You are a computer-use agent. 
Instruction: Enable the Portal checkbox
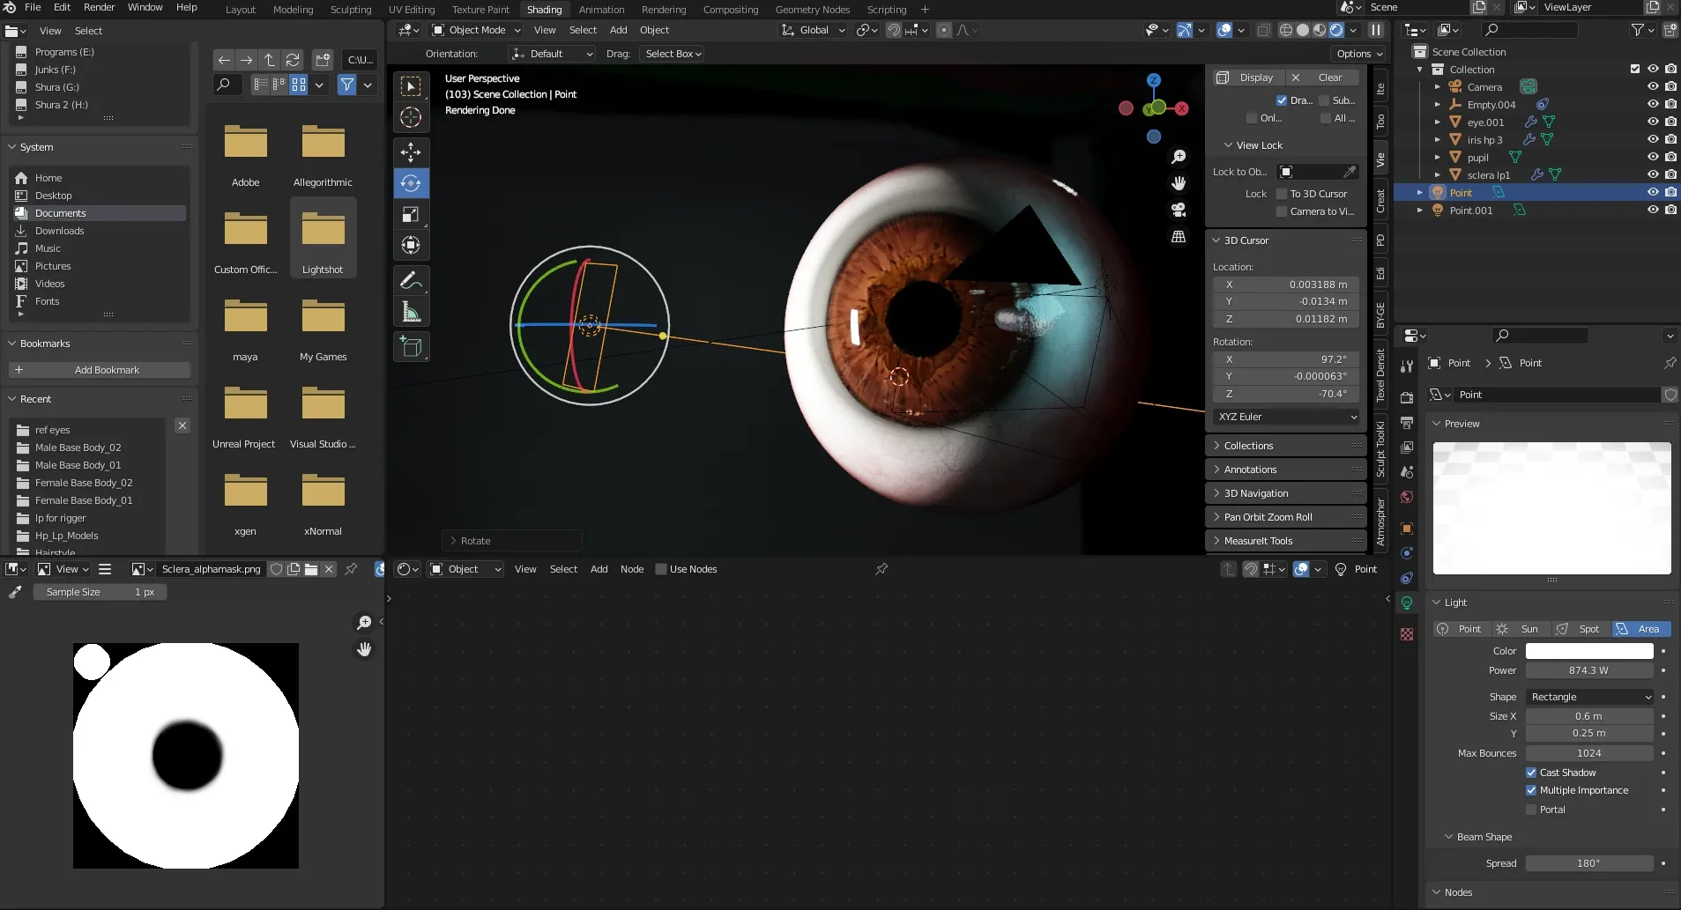tap(1531, 810)
